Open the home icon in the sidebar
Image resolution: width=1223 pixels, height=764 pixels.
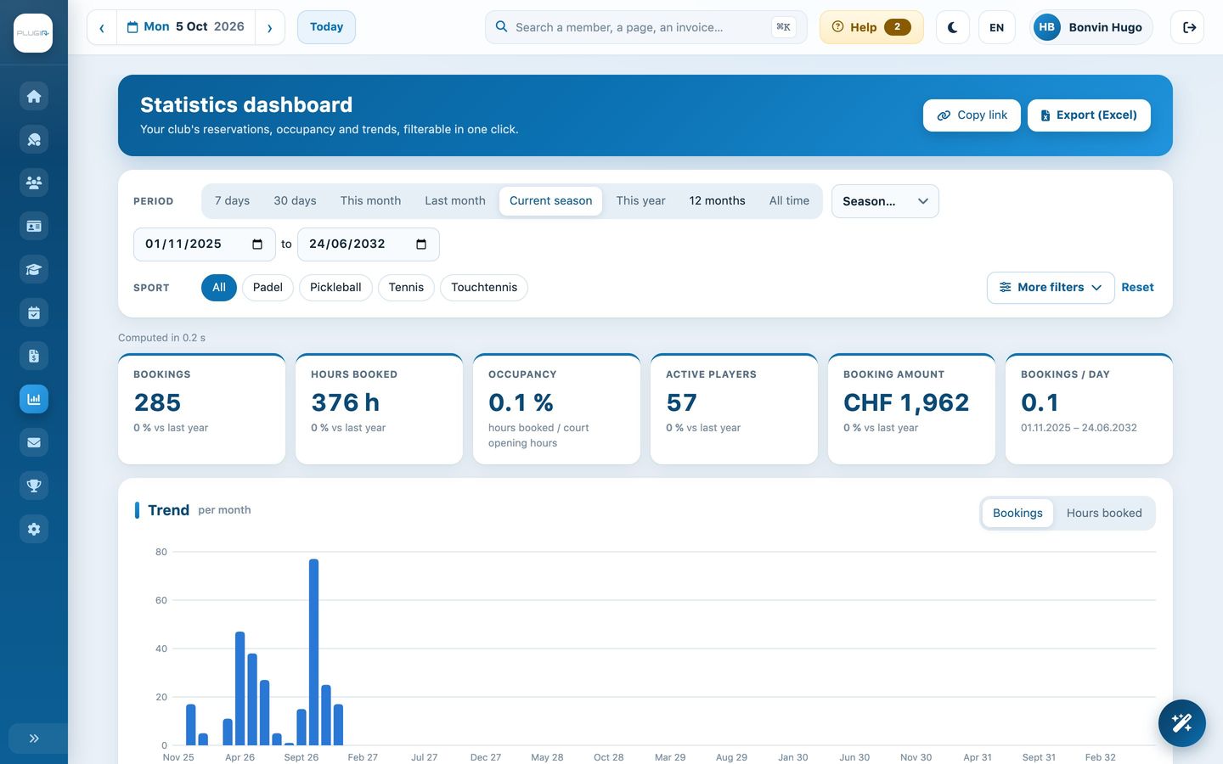(x=34, y=96)
